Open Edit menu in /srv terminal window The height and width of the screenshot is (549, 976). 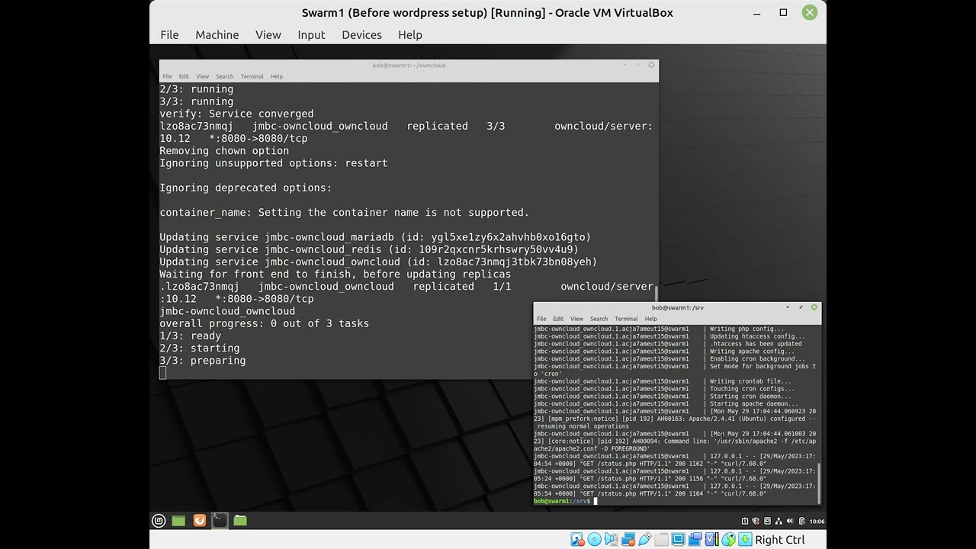(x=558, y=319)
